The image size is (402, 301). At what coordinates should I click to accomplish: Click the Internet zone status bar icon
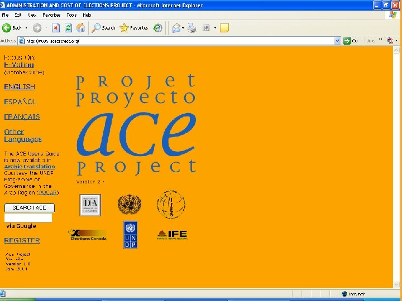pos(344,294)
